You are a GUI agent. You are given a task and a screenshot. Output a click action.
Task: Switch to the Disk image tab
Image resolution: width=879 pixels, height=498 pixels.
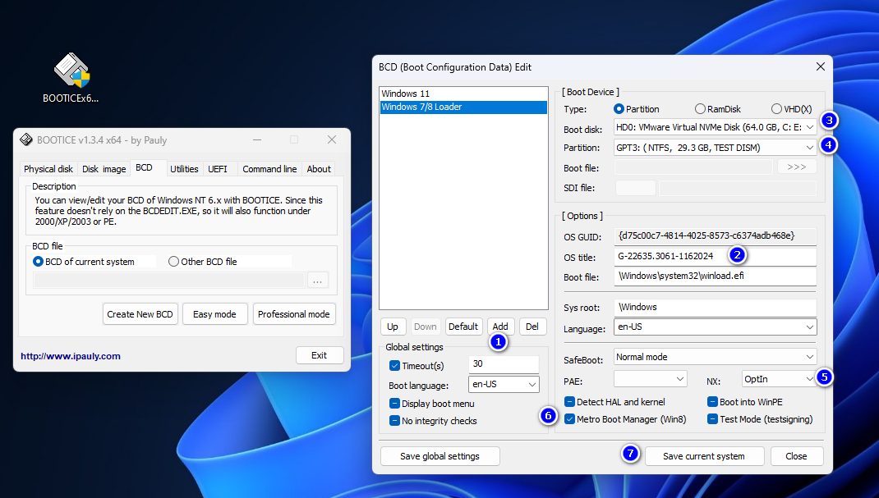tap(104, 169)
